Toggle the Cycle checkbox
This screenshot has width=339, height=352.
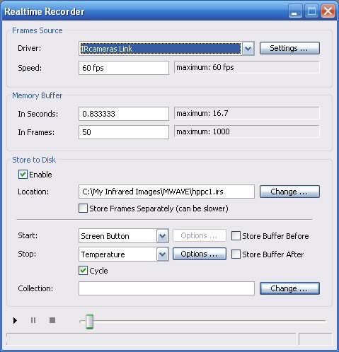(83, 271)
